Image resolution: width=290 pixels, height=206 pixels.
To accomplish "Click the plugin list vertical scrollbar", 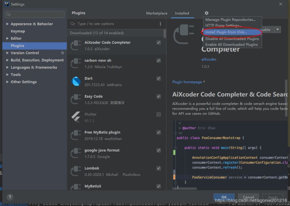I will tap(165, 33).
